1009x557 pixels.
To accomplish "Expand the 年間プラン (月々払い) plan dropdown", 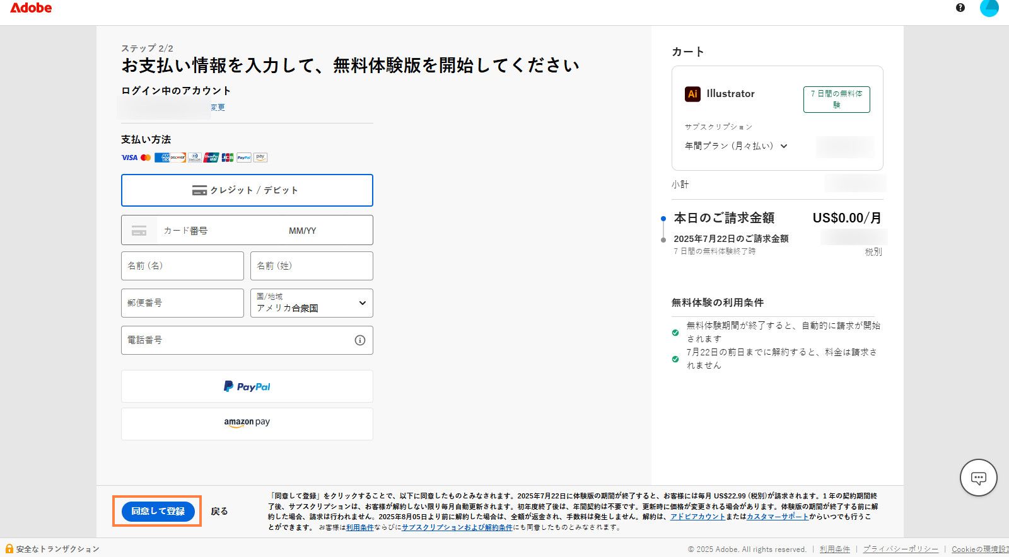I will click(736, 146).
